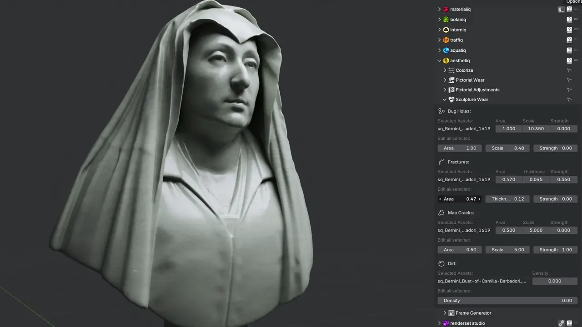582x327 pixels.
Task: Expand the Pictorial Adjustments subpanel
Action: tap(445, 90)
